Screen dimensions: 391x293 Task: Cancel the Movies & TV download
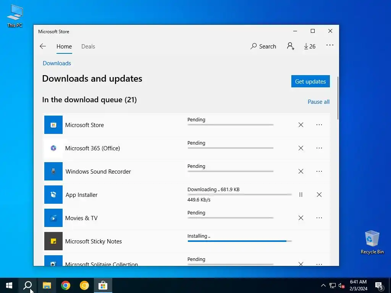pos(301,218)
